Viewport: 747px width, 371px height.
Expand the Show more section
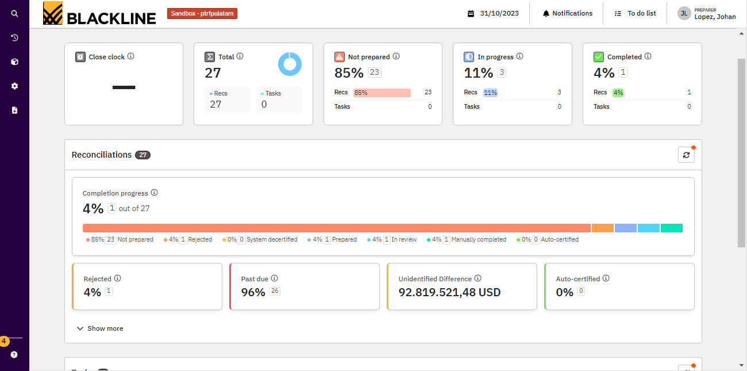(100, 328)
